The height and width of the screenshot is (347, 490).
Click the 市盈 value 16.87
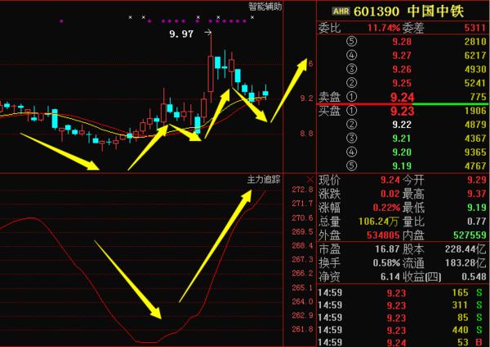(x=387, y=249)
